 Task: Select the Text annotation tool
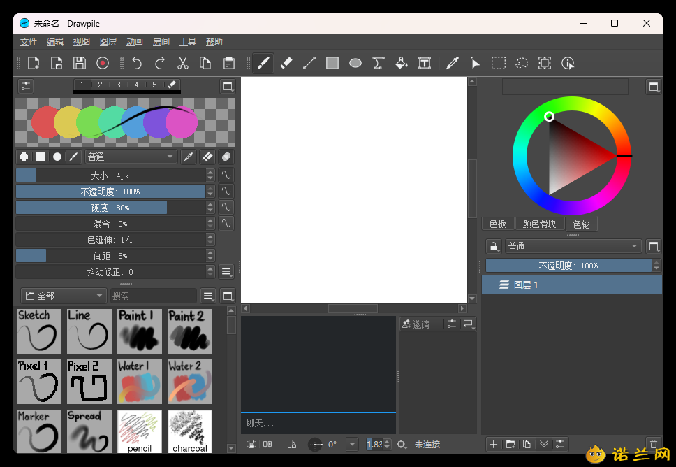coord(425,63)
